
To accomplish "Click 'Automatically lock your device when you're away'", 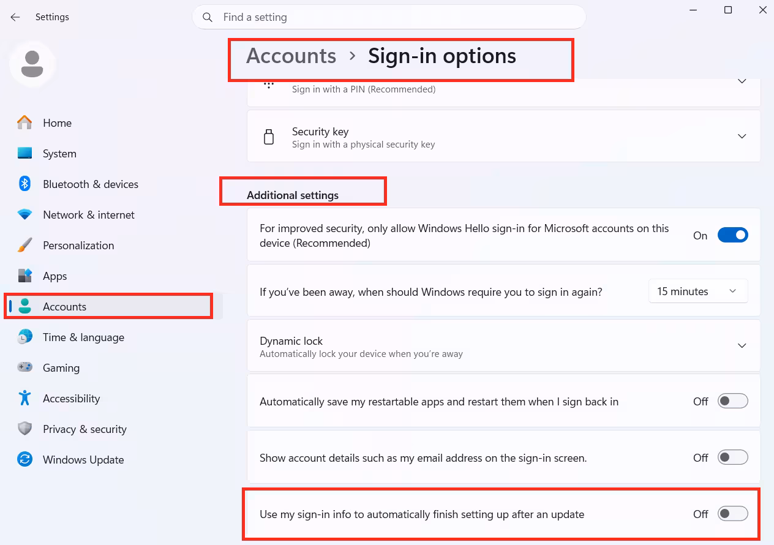I will tap(361, 354).
